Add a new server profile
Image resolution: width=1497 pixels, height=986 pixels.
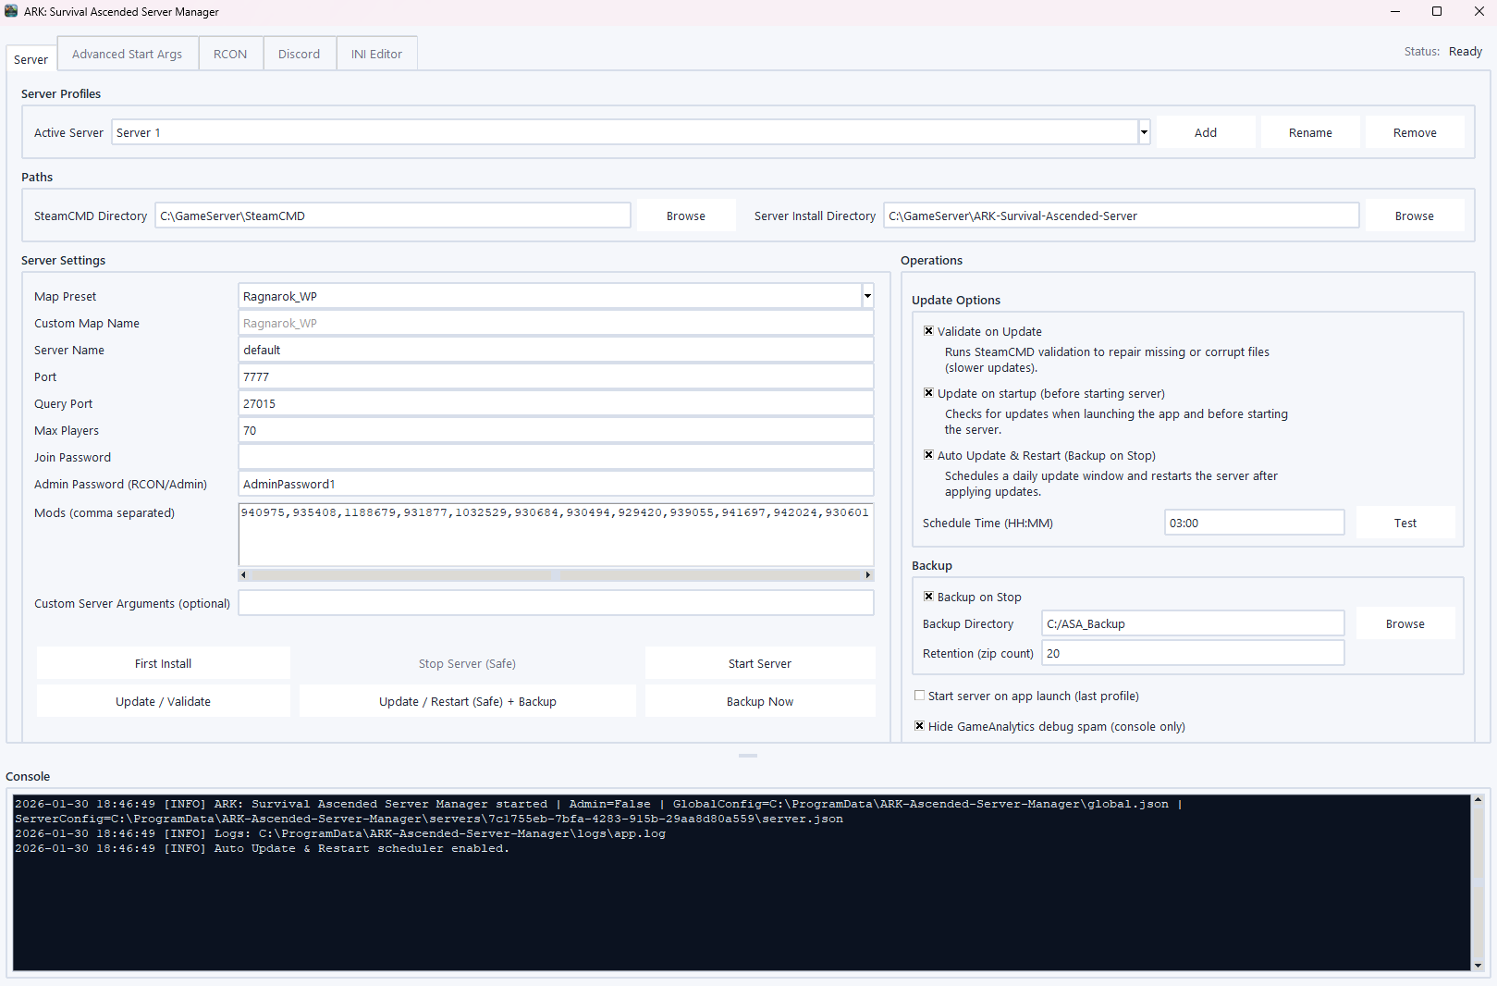point(1206,132)
